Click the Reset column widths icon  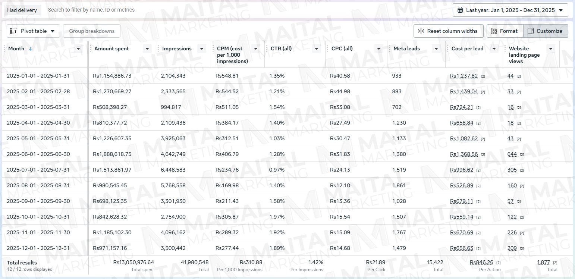coord(421,31)
